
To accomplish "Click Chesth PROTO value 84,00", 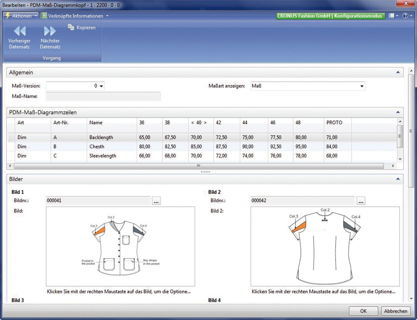I will click(338, 146).
